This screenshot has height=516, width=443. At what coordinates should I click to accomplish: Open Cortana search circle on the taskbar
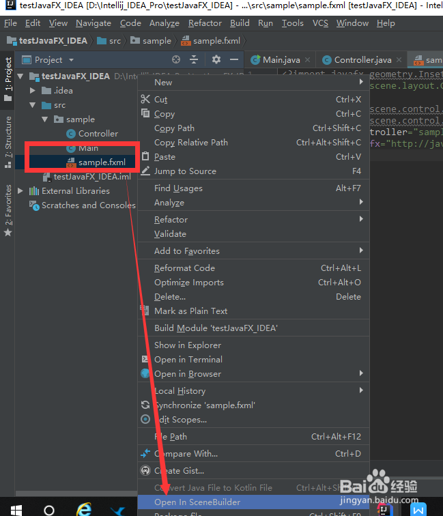[x=49, y=510]
